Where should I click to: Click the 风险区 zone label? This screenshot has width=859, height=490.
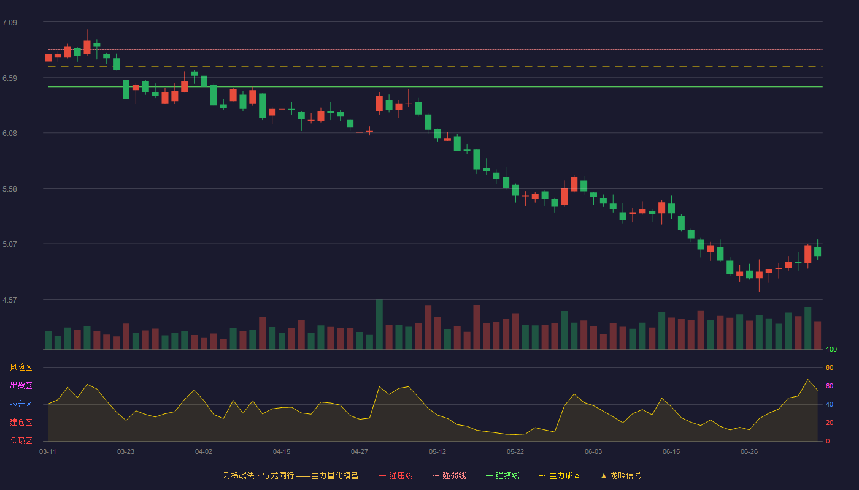(21, 367)
